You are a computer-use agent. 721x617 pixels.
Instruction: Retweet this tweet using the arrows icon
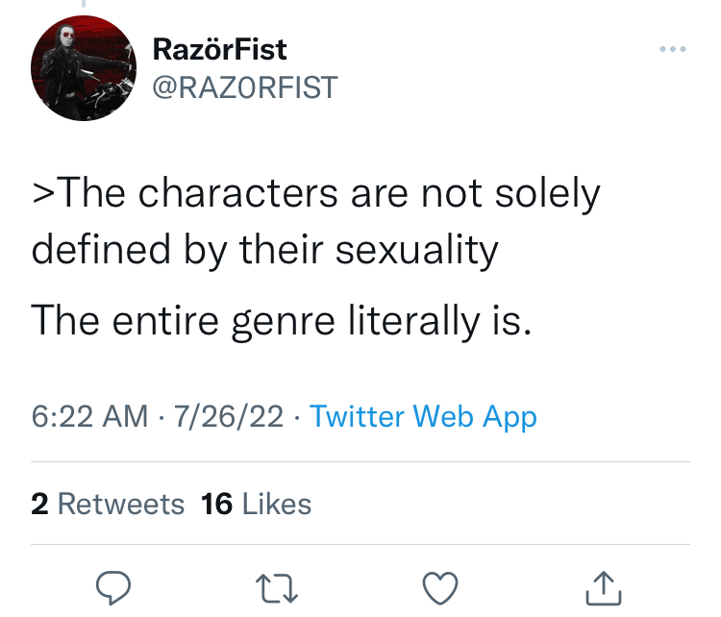[277, 587]
